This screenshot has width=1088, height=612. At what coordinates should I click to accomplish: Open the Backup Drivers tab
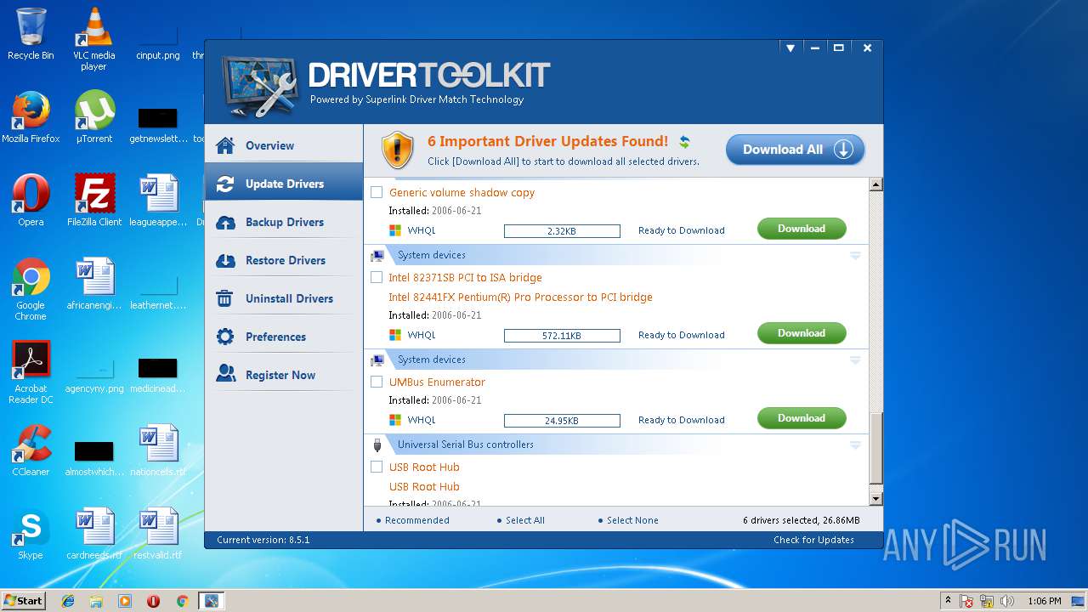[x=284, y=222]
